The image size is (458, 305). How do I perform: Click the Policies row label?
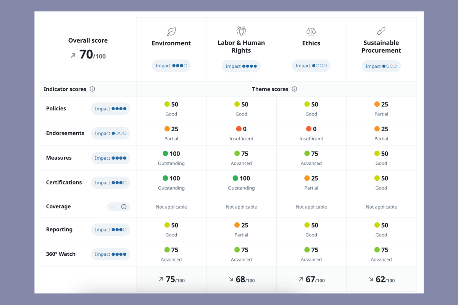point(56,109)
